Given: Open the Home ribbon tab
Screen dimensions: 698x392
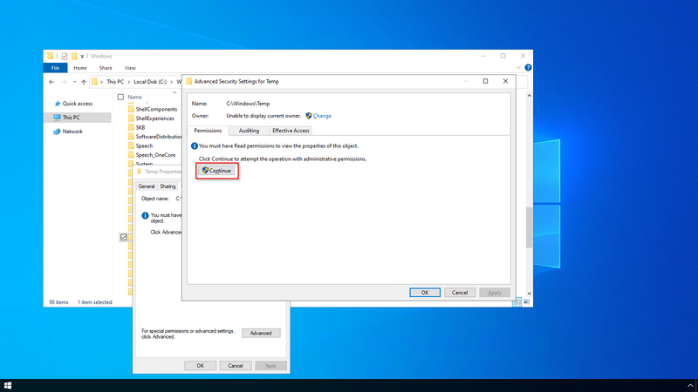Looking at the screenshot, I should pos(80,68).
